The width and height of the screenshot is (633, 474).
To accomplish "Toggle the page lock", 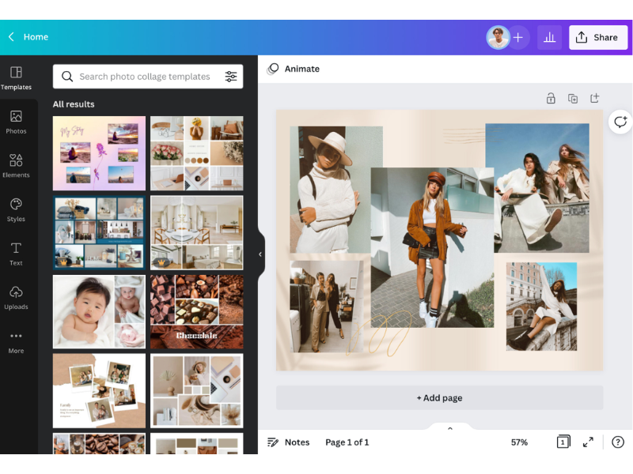I will [x=551, y=98].
